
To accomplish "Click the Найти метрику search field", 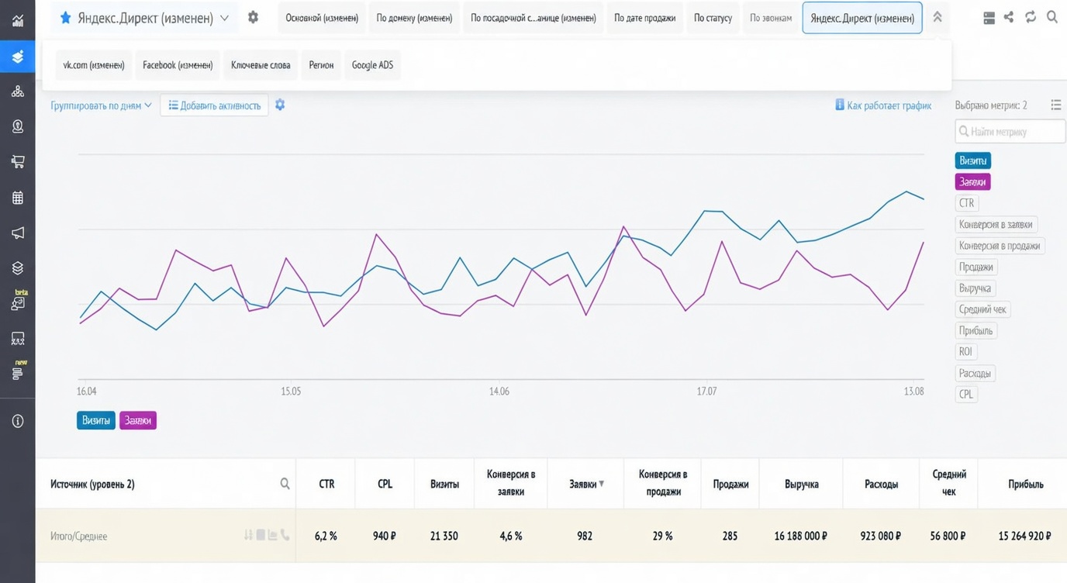I will (1010, 132).
